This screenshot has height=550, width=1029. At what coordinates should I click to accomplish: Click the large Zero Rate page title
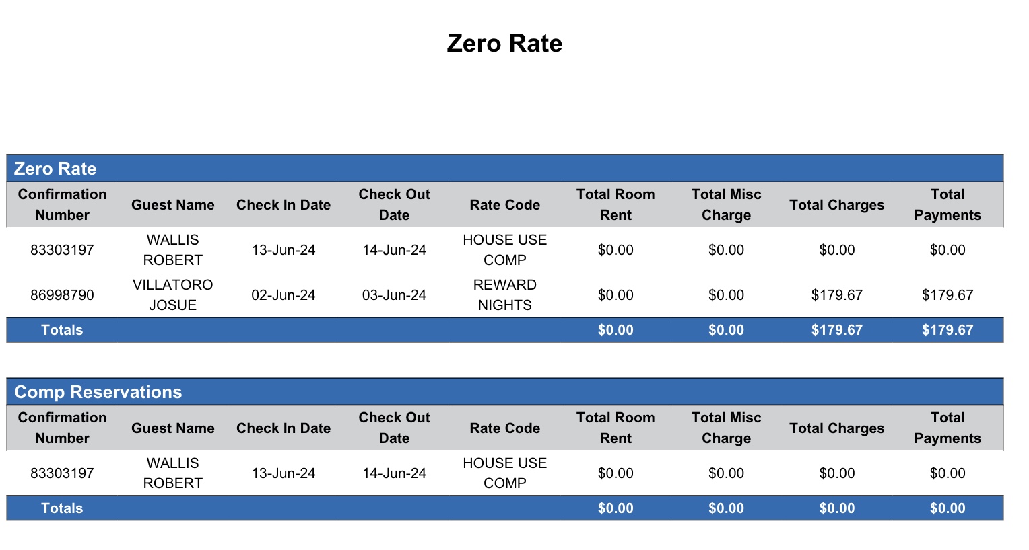tap(504, 44)
